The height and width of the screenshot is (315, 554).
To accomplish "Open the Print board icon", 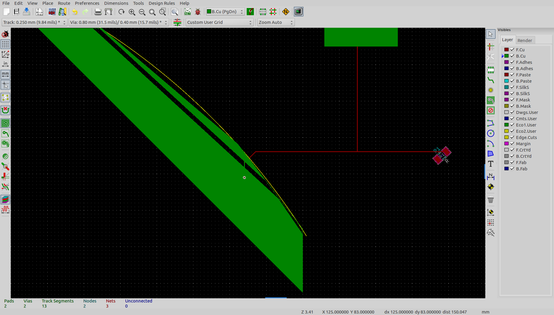I will 98,12.
